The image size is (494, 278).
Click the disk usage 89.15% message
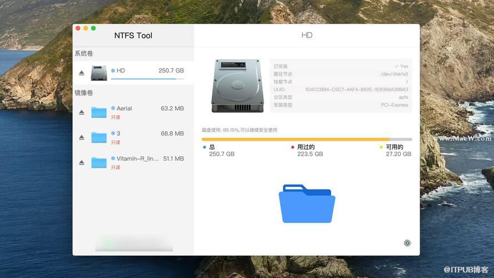[239, 130]
